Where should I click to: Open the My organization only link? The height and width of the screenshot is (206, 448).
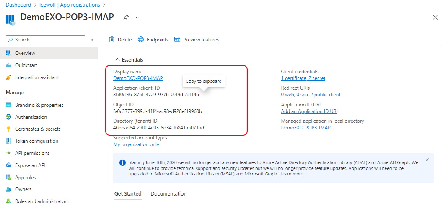tap(136, 144)
